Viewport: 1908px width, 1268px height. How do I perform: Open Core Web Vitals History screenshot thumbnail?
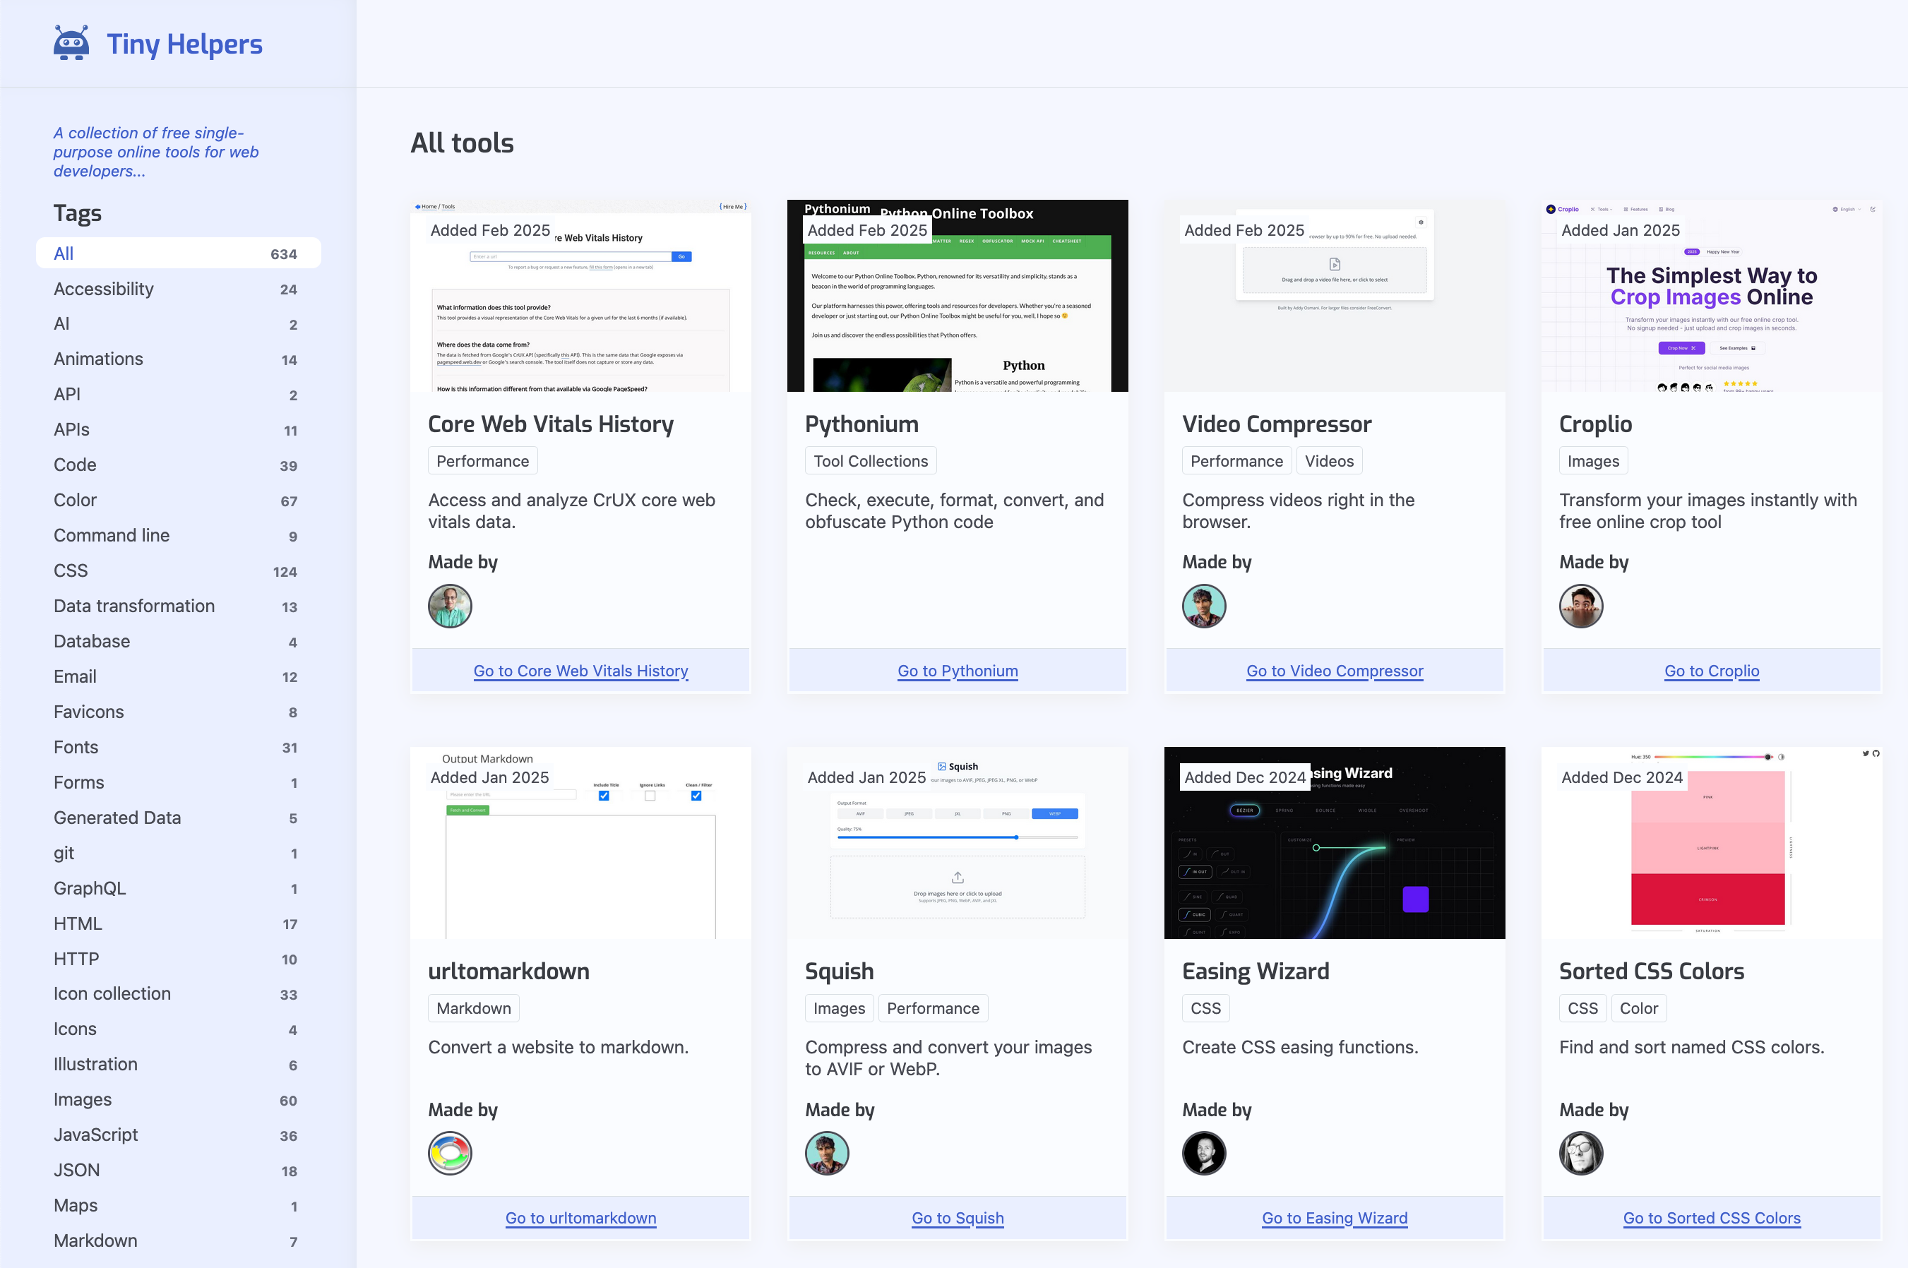[580, 296]
